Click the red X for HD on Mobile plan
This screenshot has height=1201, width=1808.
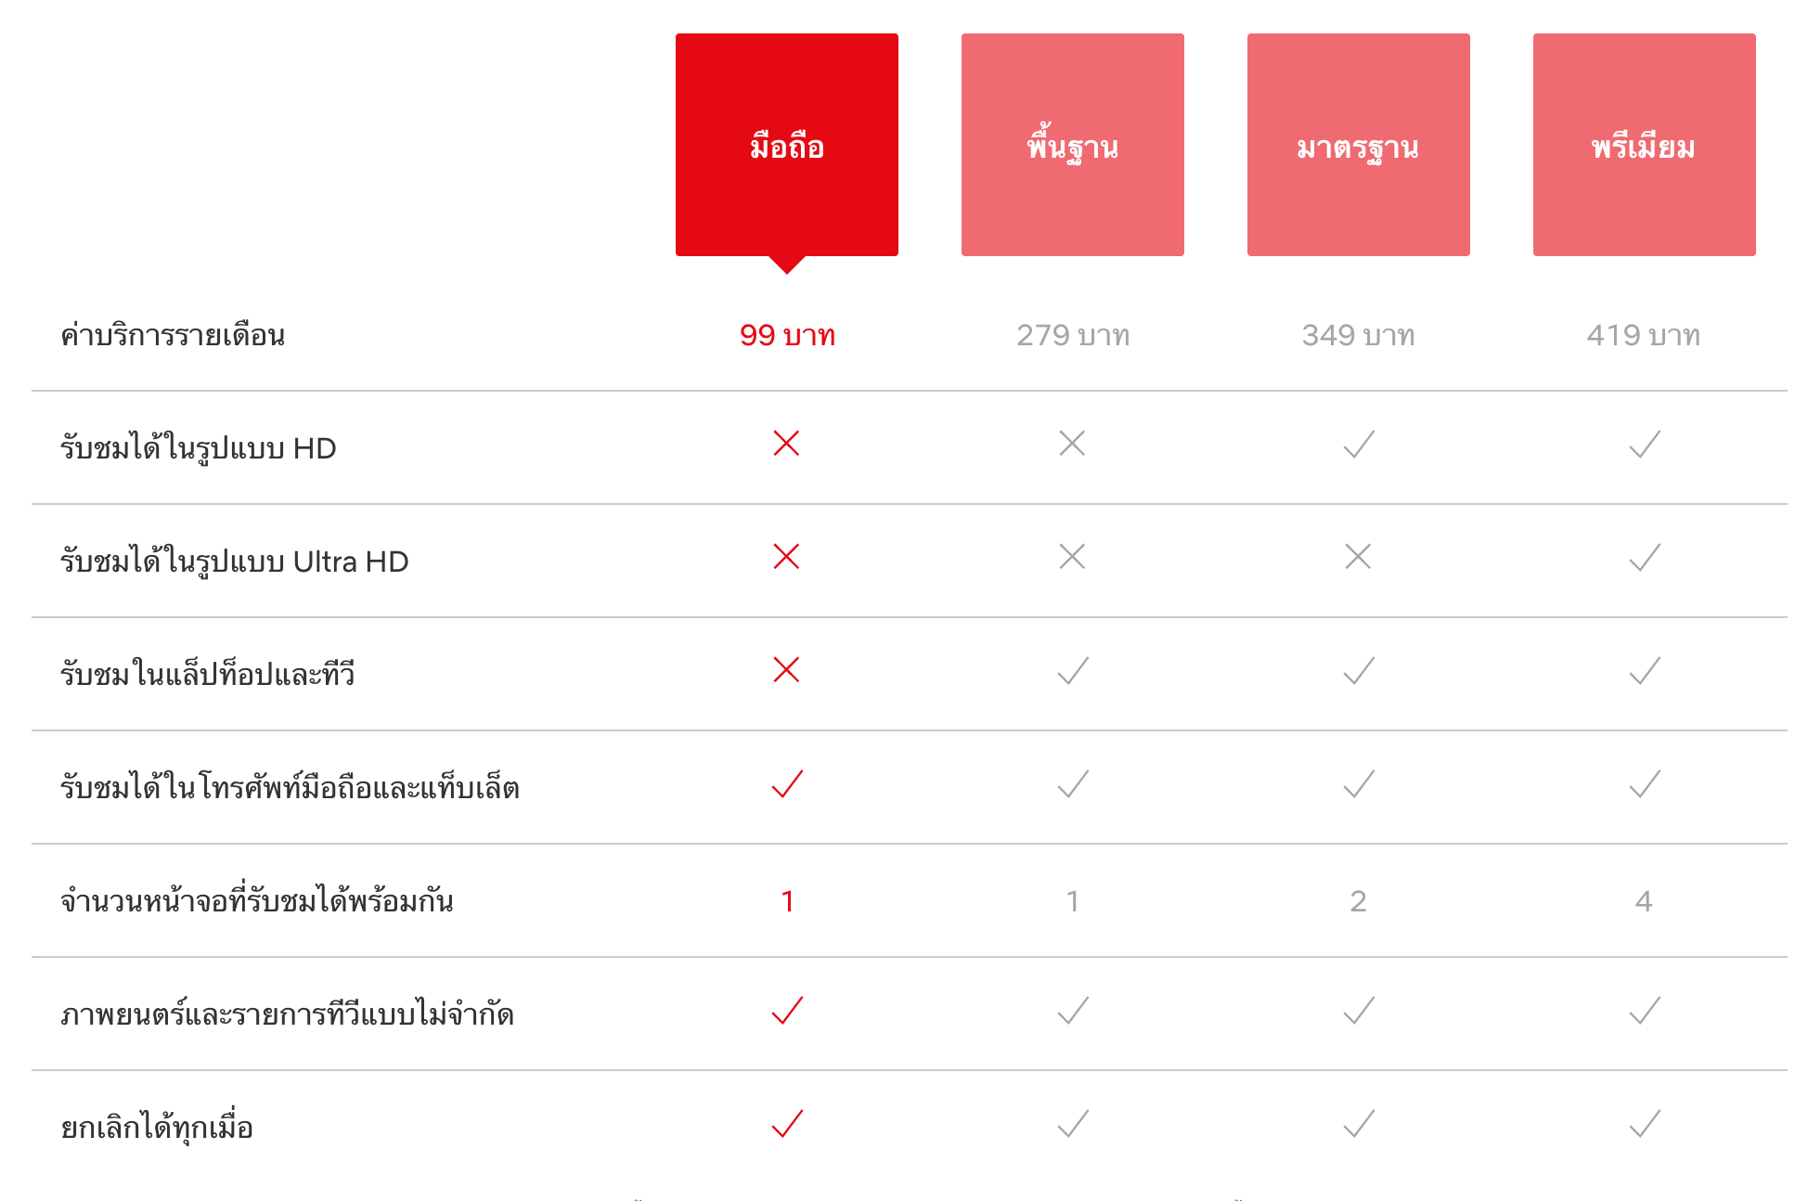tap(786, 444)
